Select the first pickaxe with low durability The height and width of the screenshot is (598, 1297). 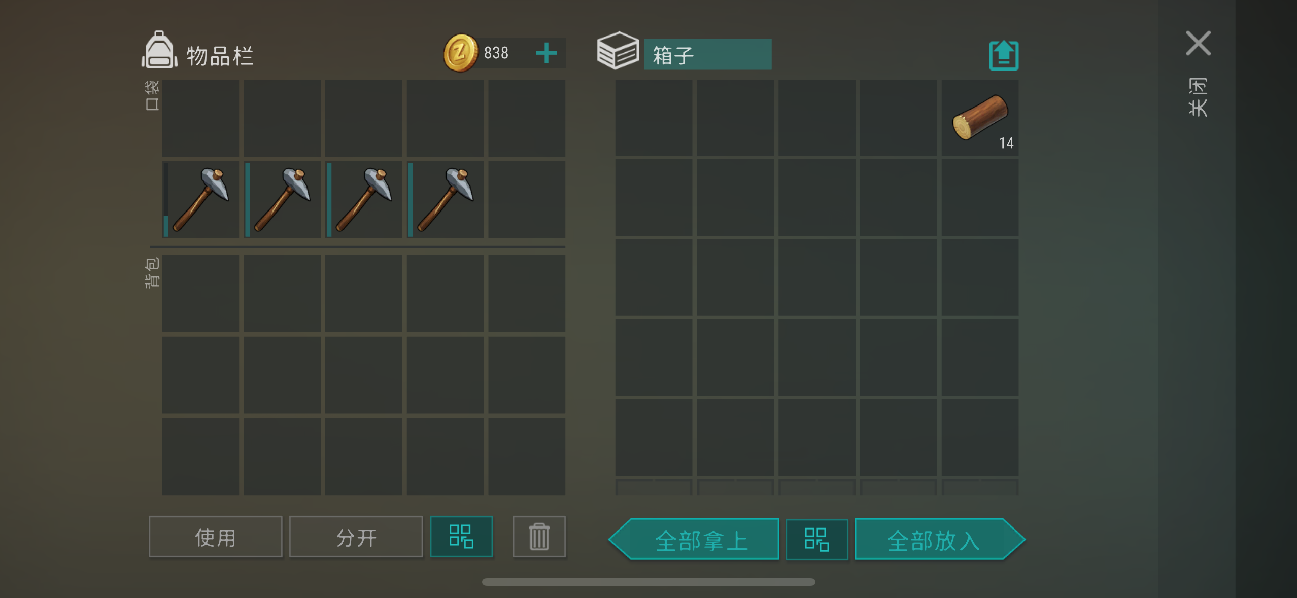[x=200, y=199]
